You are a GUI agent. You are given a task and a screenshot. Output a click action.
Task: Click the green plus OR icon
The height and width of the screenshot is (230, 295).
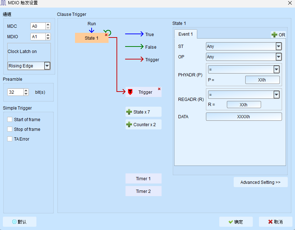[x=274, y=35]
